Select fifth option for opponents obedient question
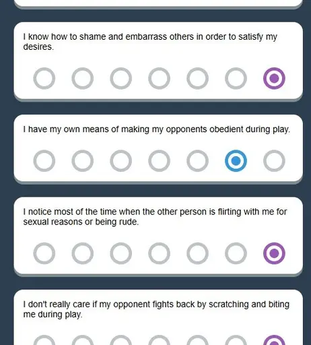 pyautogui.click(x=197, y=161)
